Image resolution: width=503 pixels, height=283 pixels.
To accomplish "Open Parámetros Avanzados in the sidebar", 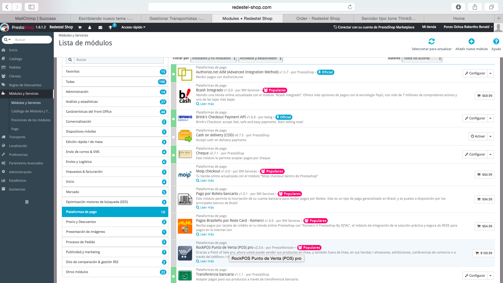I will click(27, 163).
